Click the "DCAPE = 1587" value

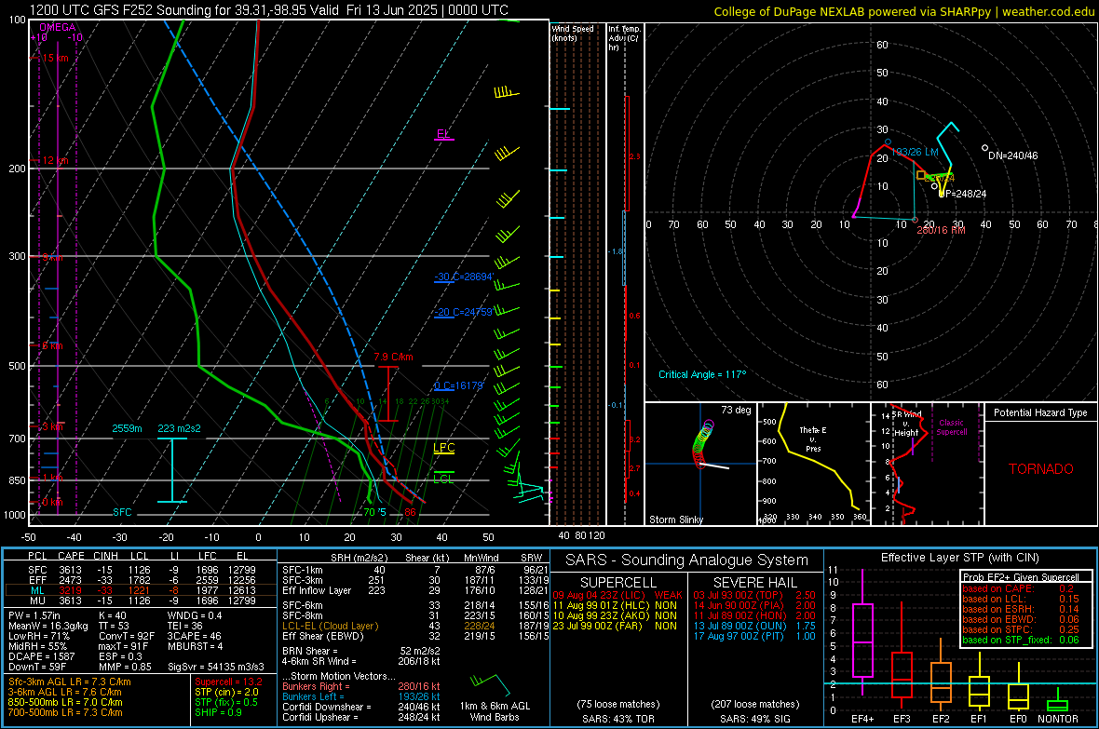(41, 656)
